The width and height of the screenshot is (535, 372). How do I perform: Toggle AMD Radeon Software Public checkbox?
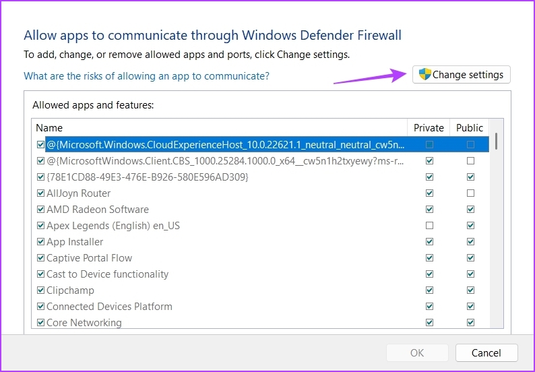click(470, 209)
